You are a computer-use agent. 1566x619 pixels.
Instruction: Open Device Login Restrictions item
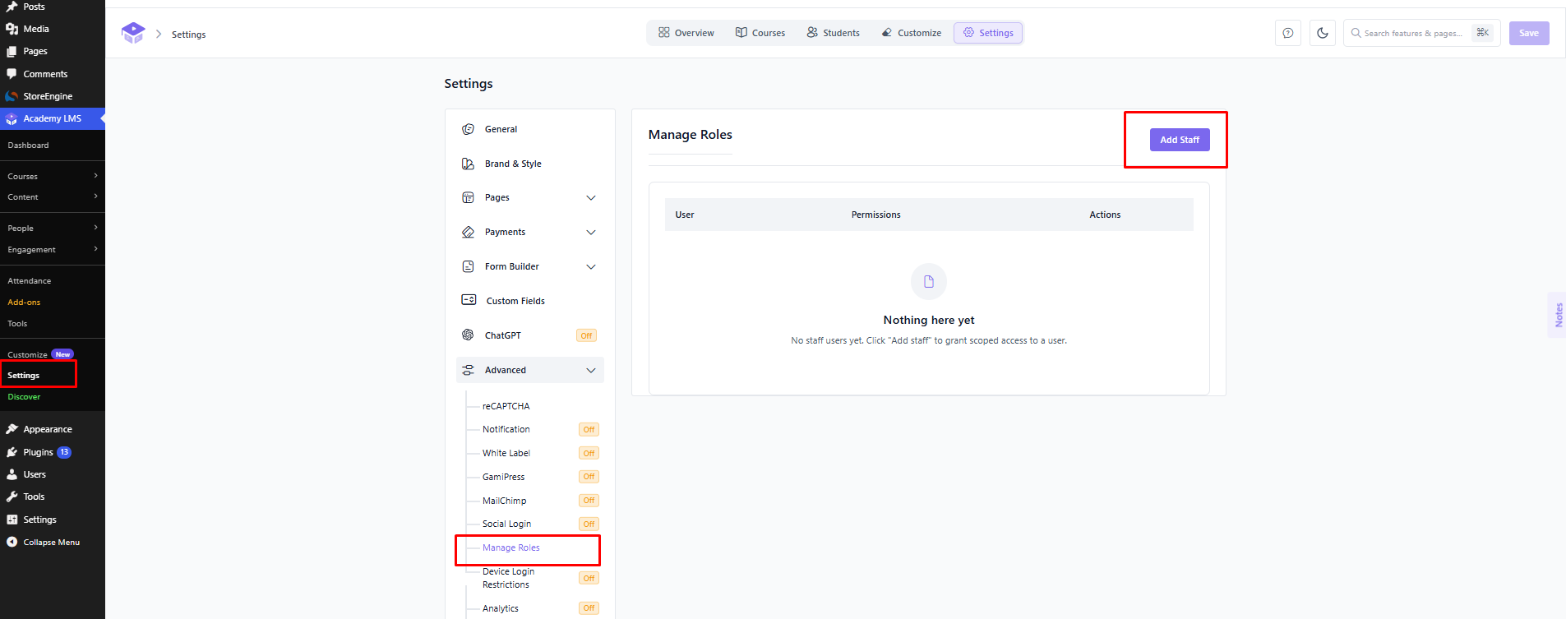pyautogui.click(x=509, y=578)
